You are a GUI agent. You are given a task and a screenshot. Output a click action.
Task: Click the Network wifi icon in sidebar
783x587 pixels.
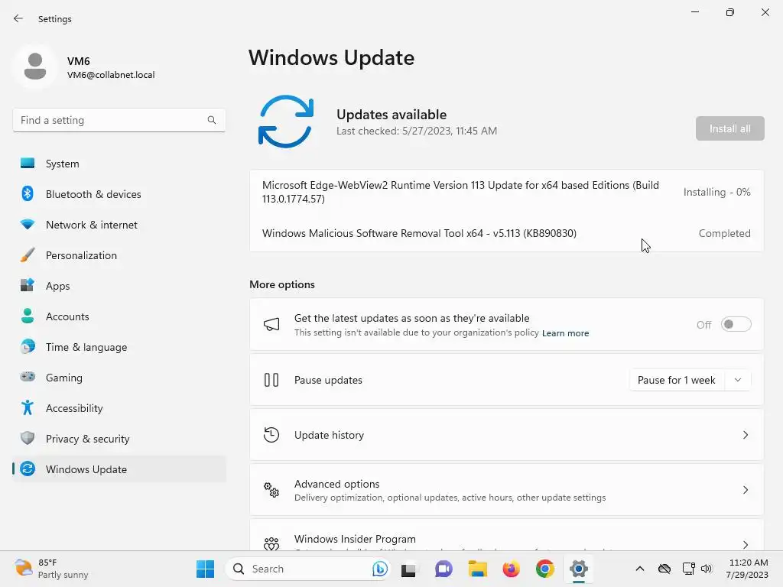point(28,224)
